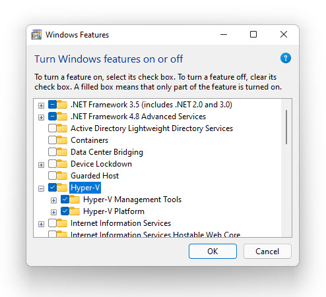Click the Guarded Host folder icon
Viewport: 326px width, 297px height.
[x=62, y=176]
